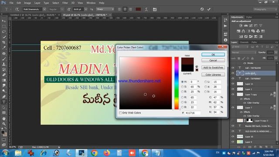The width and height of the screenshot is (279, 157).
Task: Open the layer Fill dropdown arrow
Action: click(x=276, y=58)
